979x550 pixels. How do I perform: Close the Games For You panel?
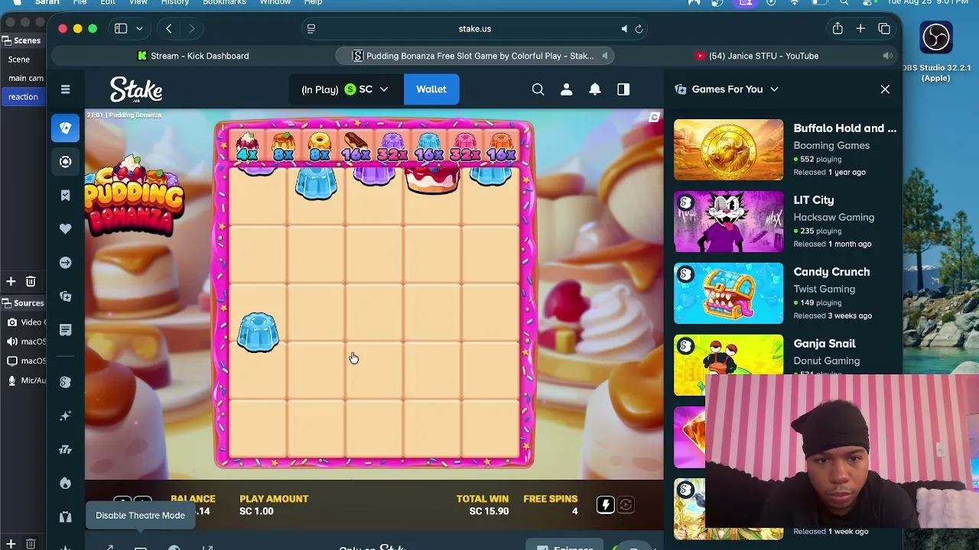(885, 89)
